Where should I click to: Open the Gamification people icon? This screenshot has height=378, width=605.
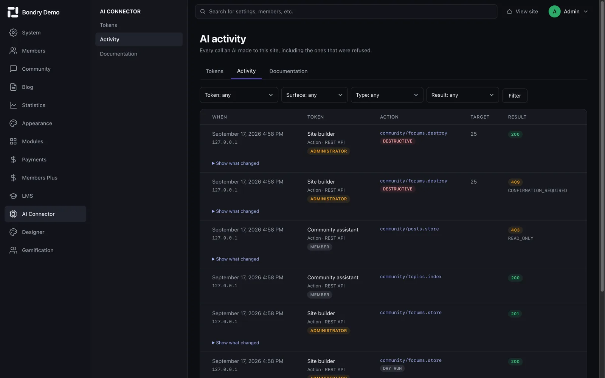coord(13,250)
